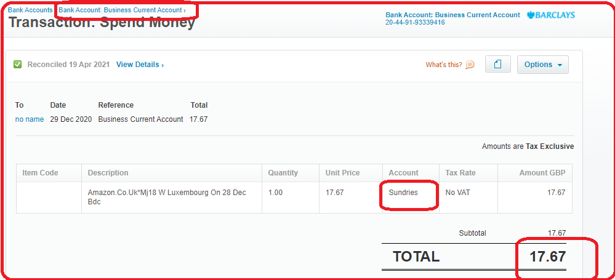Open the View Details link
The image size is (615, 280).
(140, 65)
